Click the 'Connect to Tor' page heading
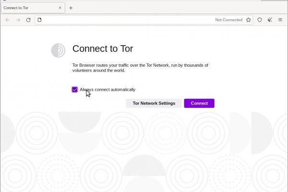Viewport: 288px width, 192px height. pos(102,48)
